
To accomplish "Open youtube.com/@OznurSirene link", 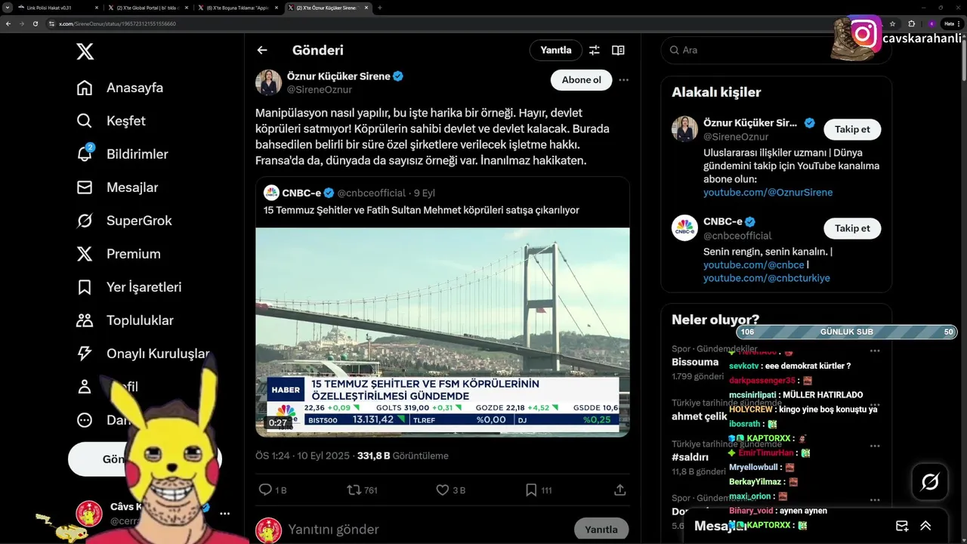I will (x=768, y=193).
